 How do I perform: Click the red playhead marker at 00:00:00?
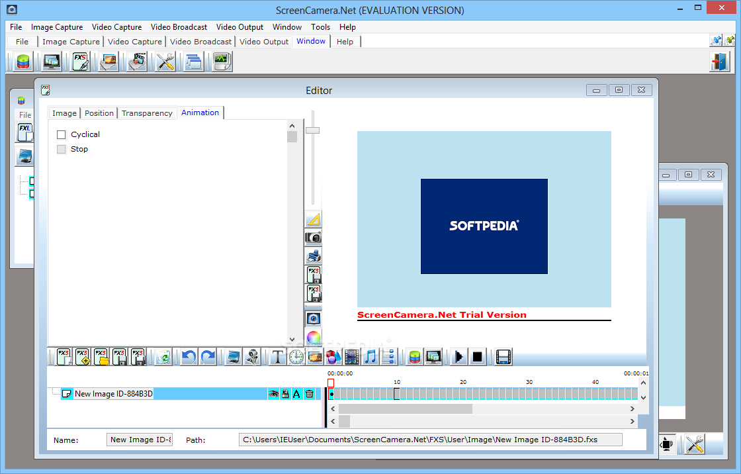[331, 383]
